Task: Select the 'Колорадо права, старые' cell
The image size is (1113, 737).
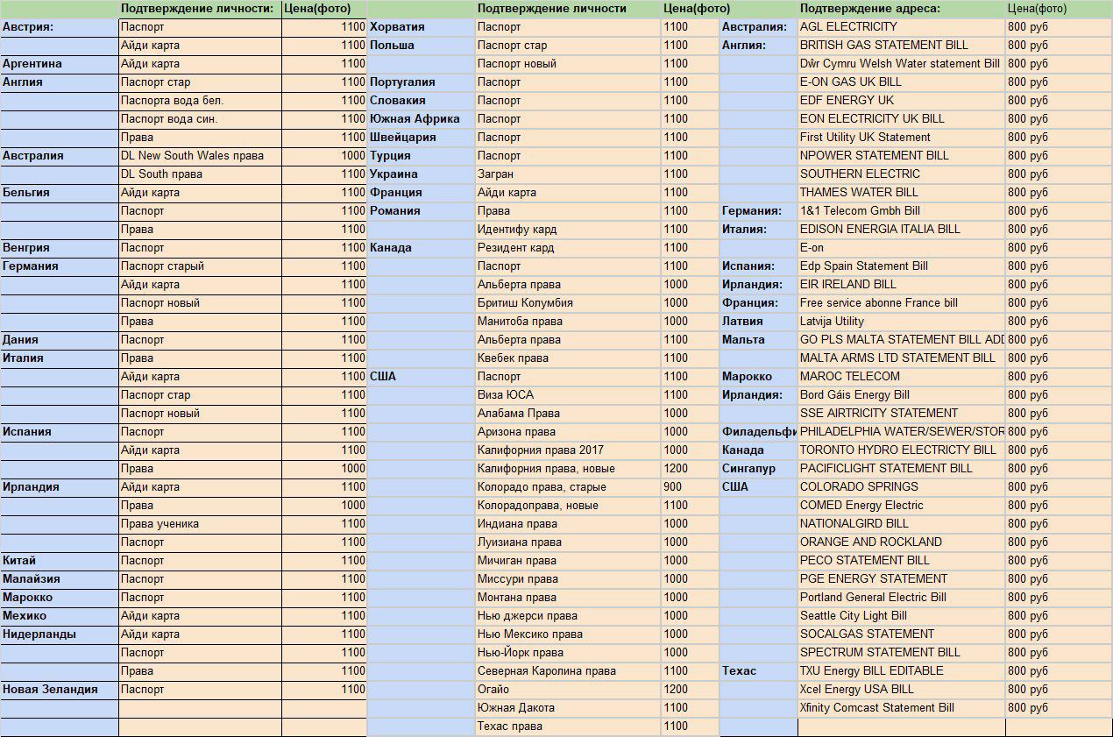Action: click(568, 487)
